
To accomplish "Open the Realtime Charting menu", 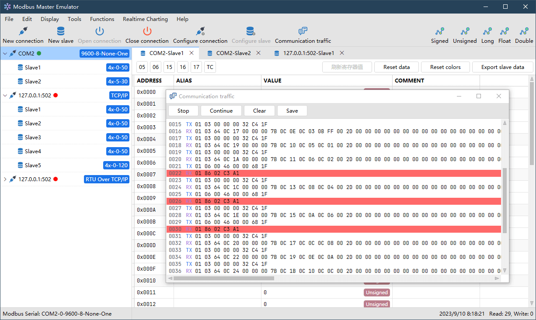I will tap(145, 19).
